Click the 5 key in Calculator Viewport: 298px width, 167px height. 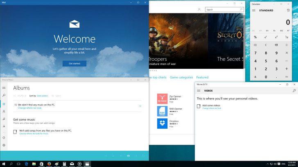pos(266,61)
